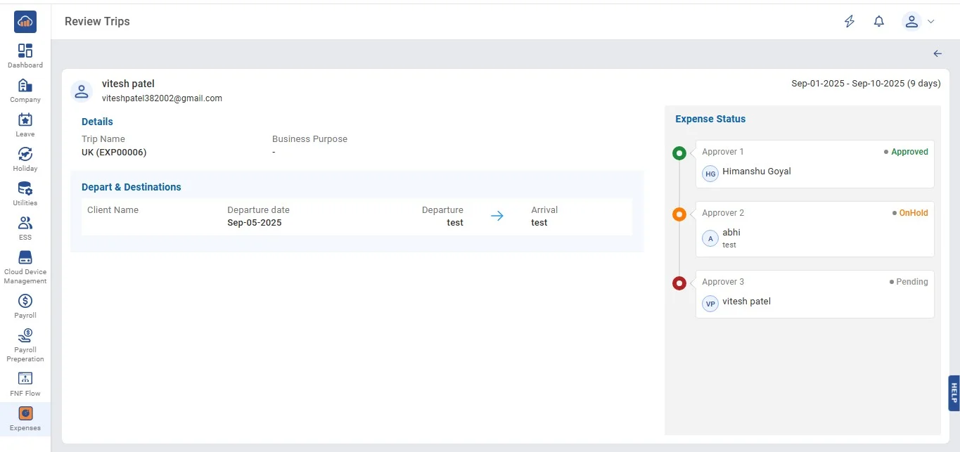Select the Holiday sidebar icon
The image size is (960, 452).
25,155
